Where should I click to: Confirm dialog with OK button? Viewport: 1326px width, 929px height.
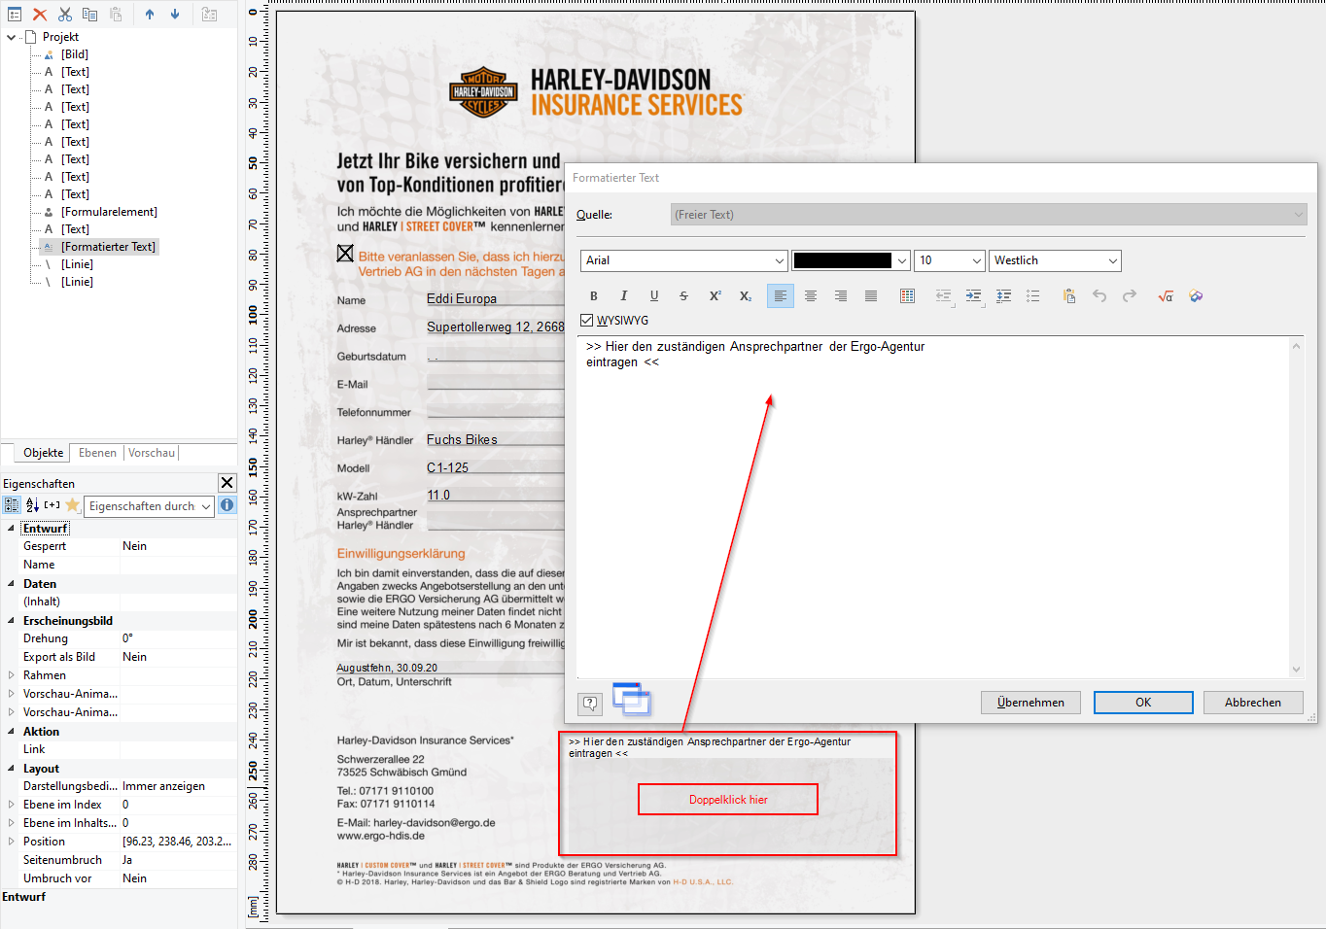[1143, 703]
